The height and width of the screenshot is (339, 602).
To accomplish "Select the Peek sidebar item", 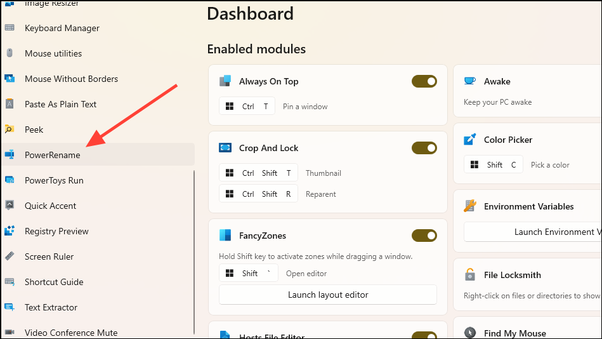I will [98, 129].
